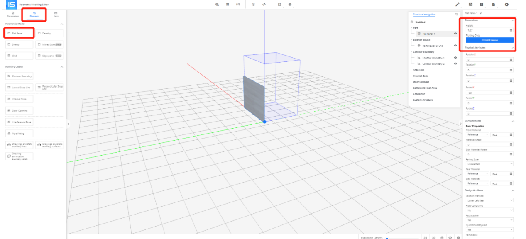
Task: Add a Sweep parametric model element
Action: 19,44
